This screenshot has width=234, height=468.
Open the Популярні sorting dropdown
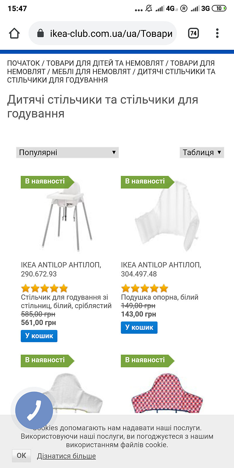pyautogui.click(x=67, y=152)
